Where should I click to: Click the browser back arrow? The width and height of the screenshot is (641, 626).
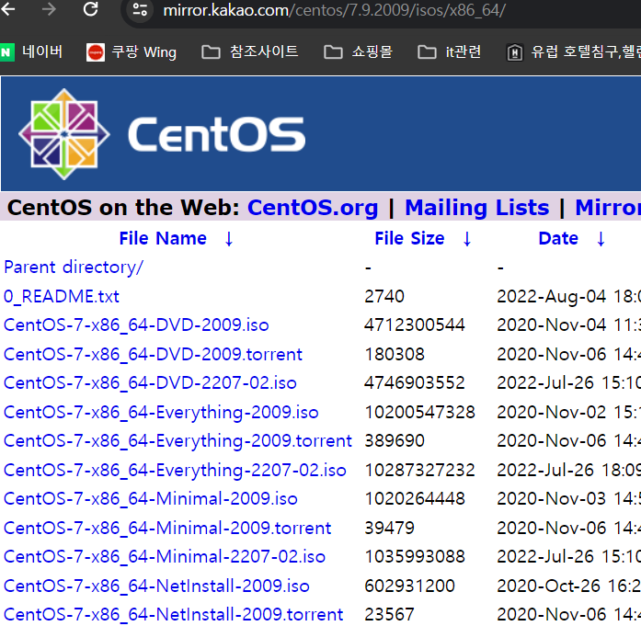[x=7, y=9]
